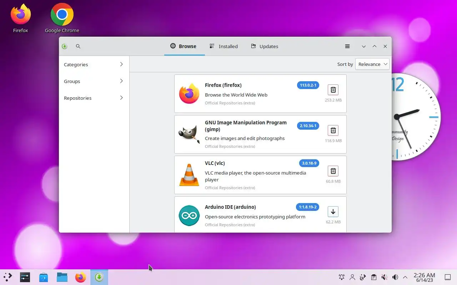
Task: Click the Firefox version badge 113.0.2-1
Action: click(308, 85)
